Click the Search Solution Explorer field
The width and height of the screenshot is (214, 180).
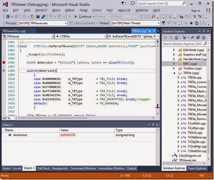click(x=183, y=44)
